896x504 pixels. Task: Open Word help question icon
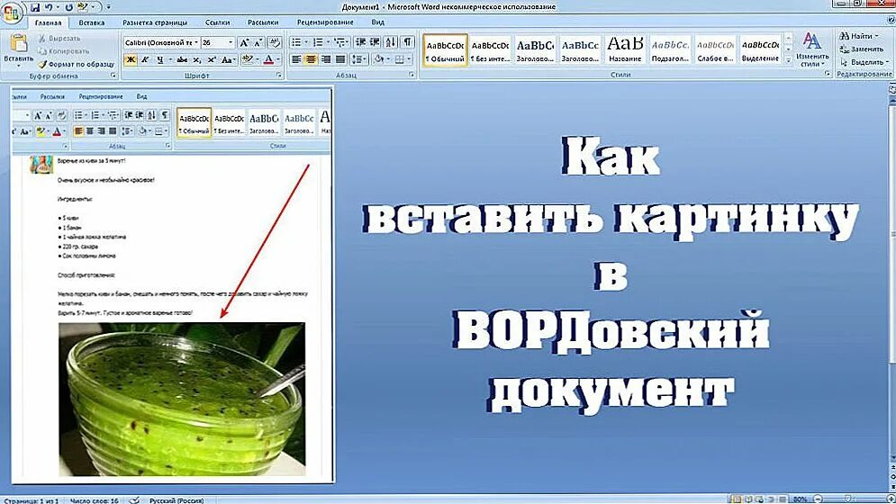point(891,21)
